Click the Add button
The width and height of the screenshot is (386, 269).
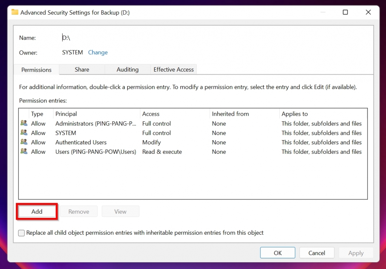click(37, 211)
